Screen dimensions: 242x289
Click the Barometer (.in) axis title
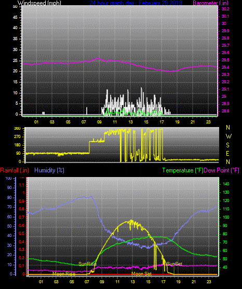point(210,3)
